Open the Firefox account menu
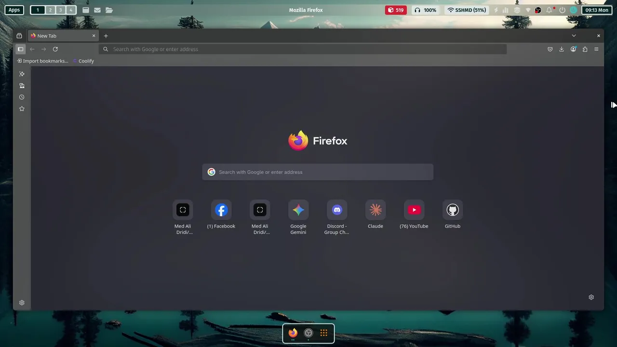 573,49
